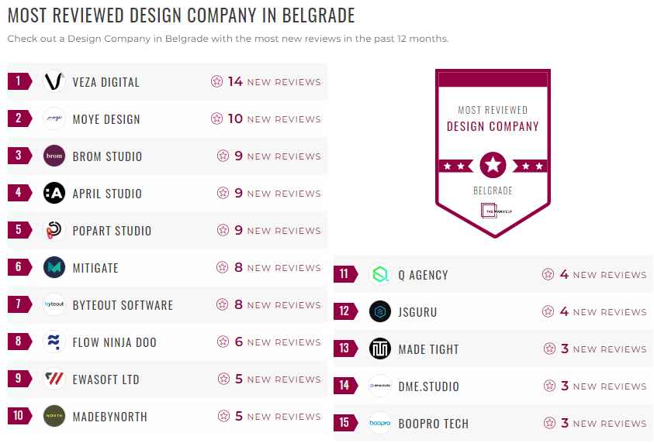Click the Brom Studio logo icon
This screenshot has height=443, width=654.
[54, 156]
